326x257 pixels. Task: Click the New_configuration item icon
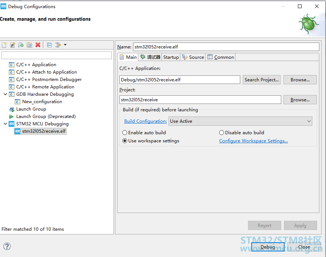[x=18, y=102]
